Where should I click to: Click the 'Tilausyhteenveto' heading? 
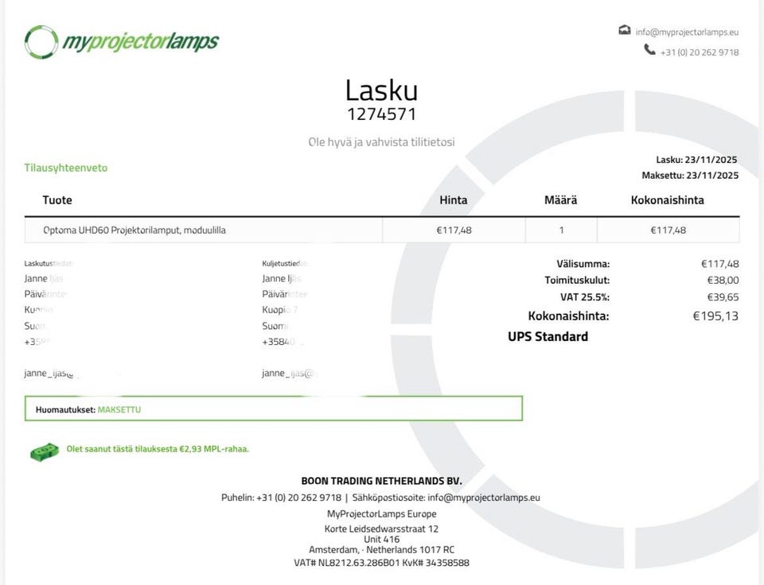tap(66, 168)
